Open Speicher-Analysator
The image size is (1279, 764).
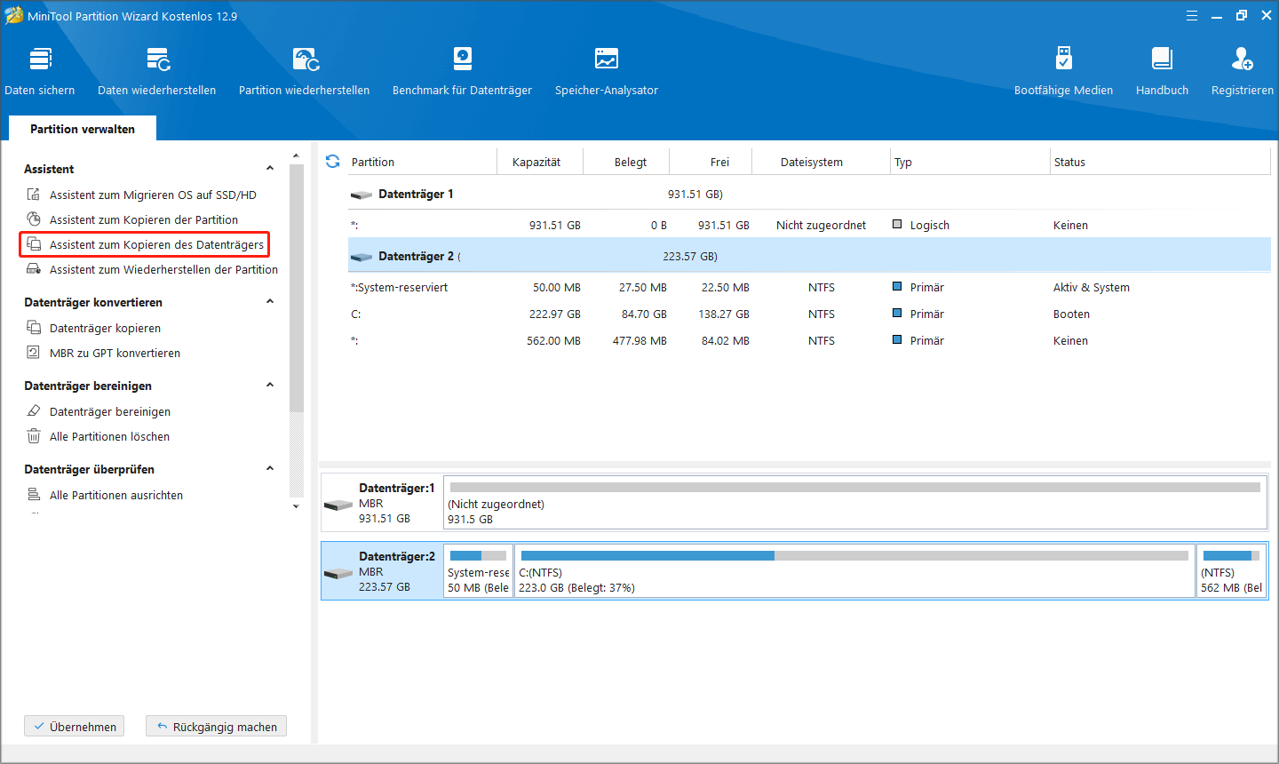[607, 71]
